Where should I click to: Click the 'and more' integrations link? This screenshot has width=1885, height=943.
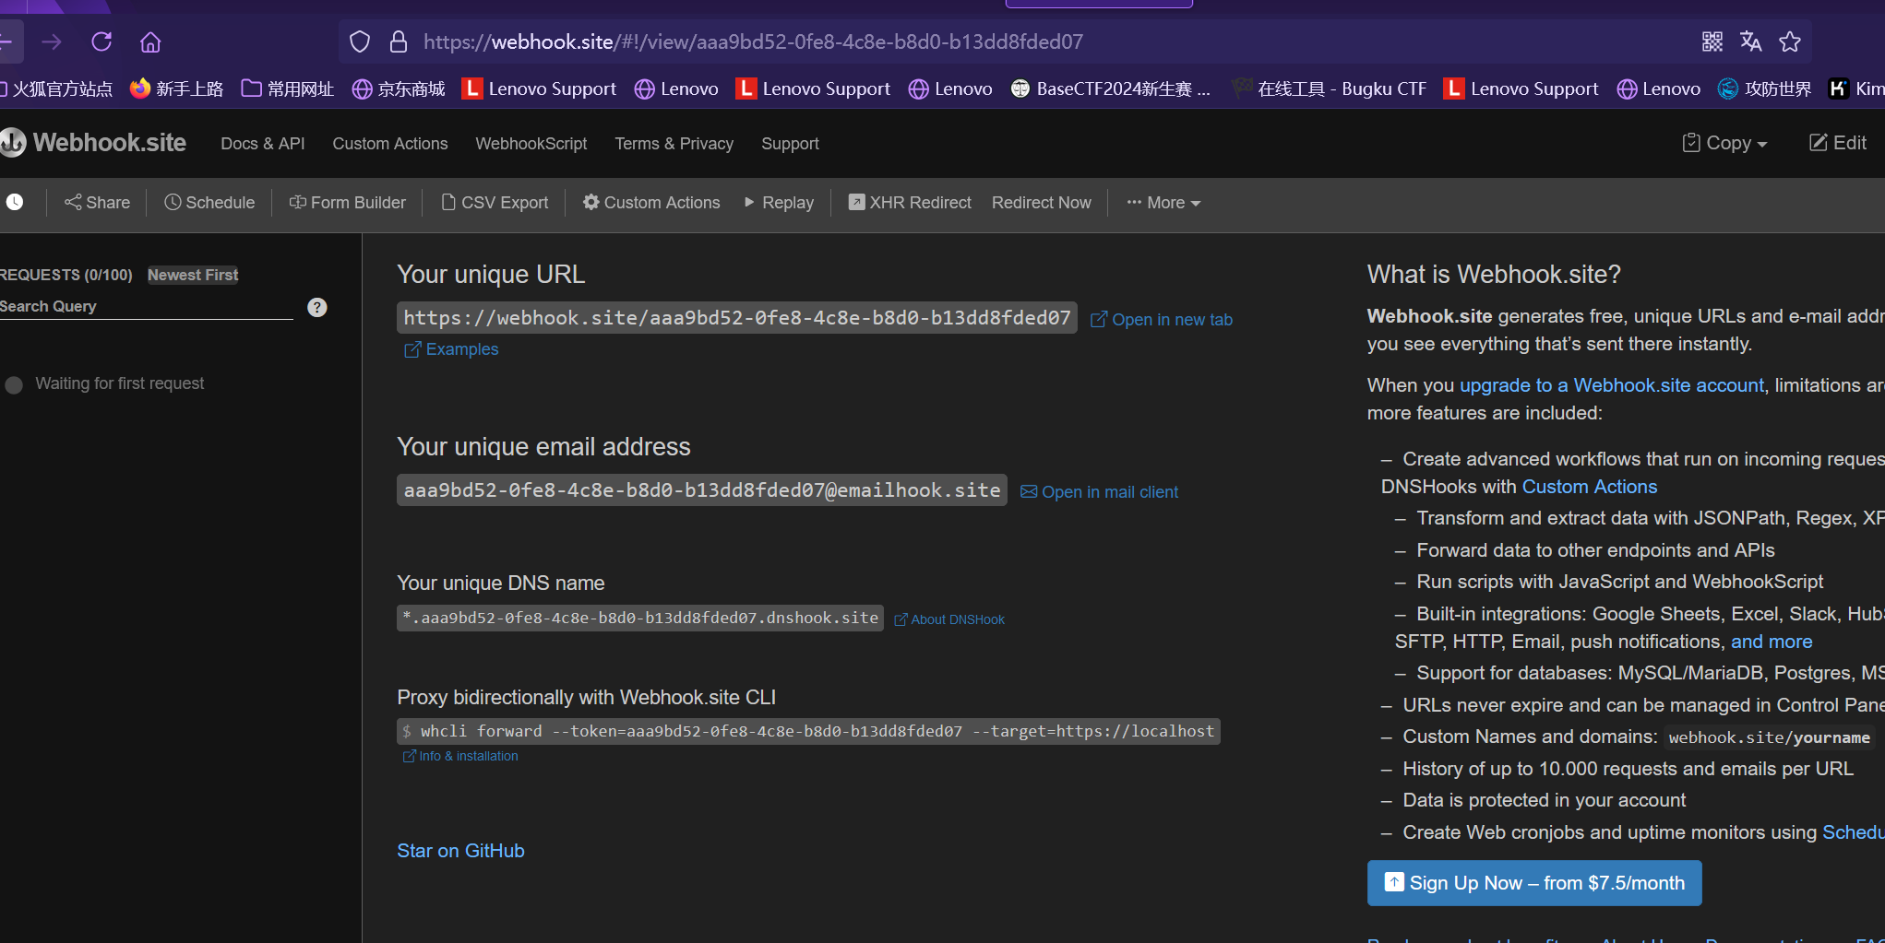1771,642
